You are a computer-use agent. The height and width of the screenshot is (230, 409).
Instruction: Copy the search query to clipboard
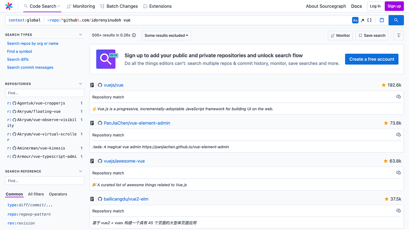coord(382,20)
